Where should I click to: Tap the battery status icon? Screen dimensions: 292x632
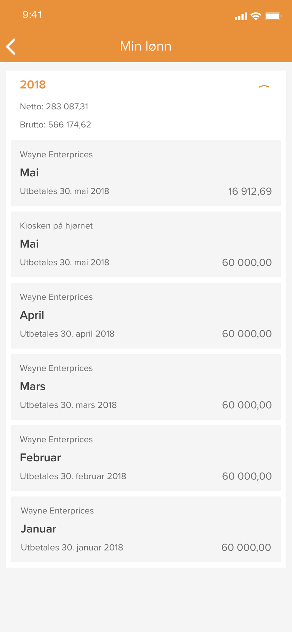click(273, 16)
